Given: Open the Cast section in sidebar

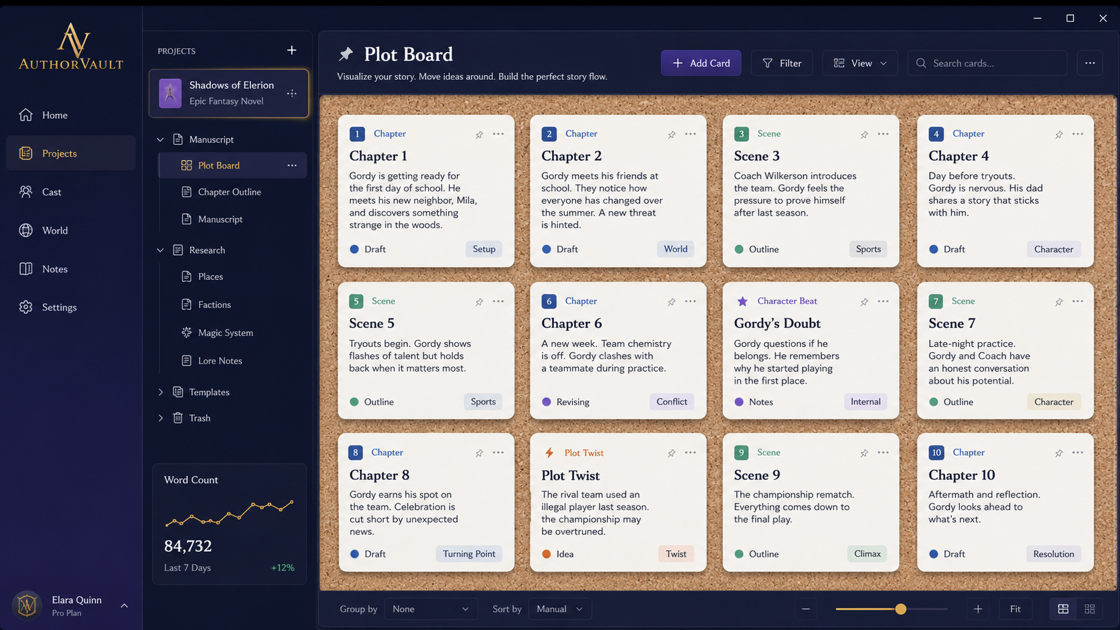Looking at the screenshot, I should 70,191.
